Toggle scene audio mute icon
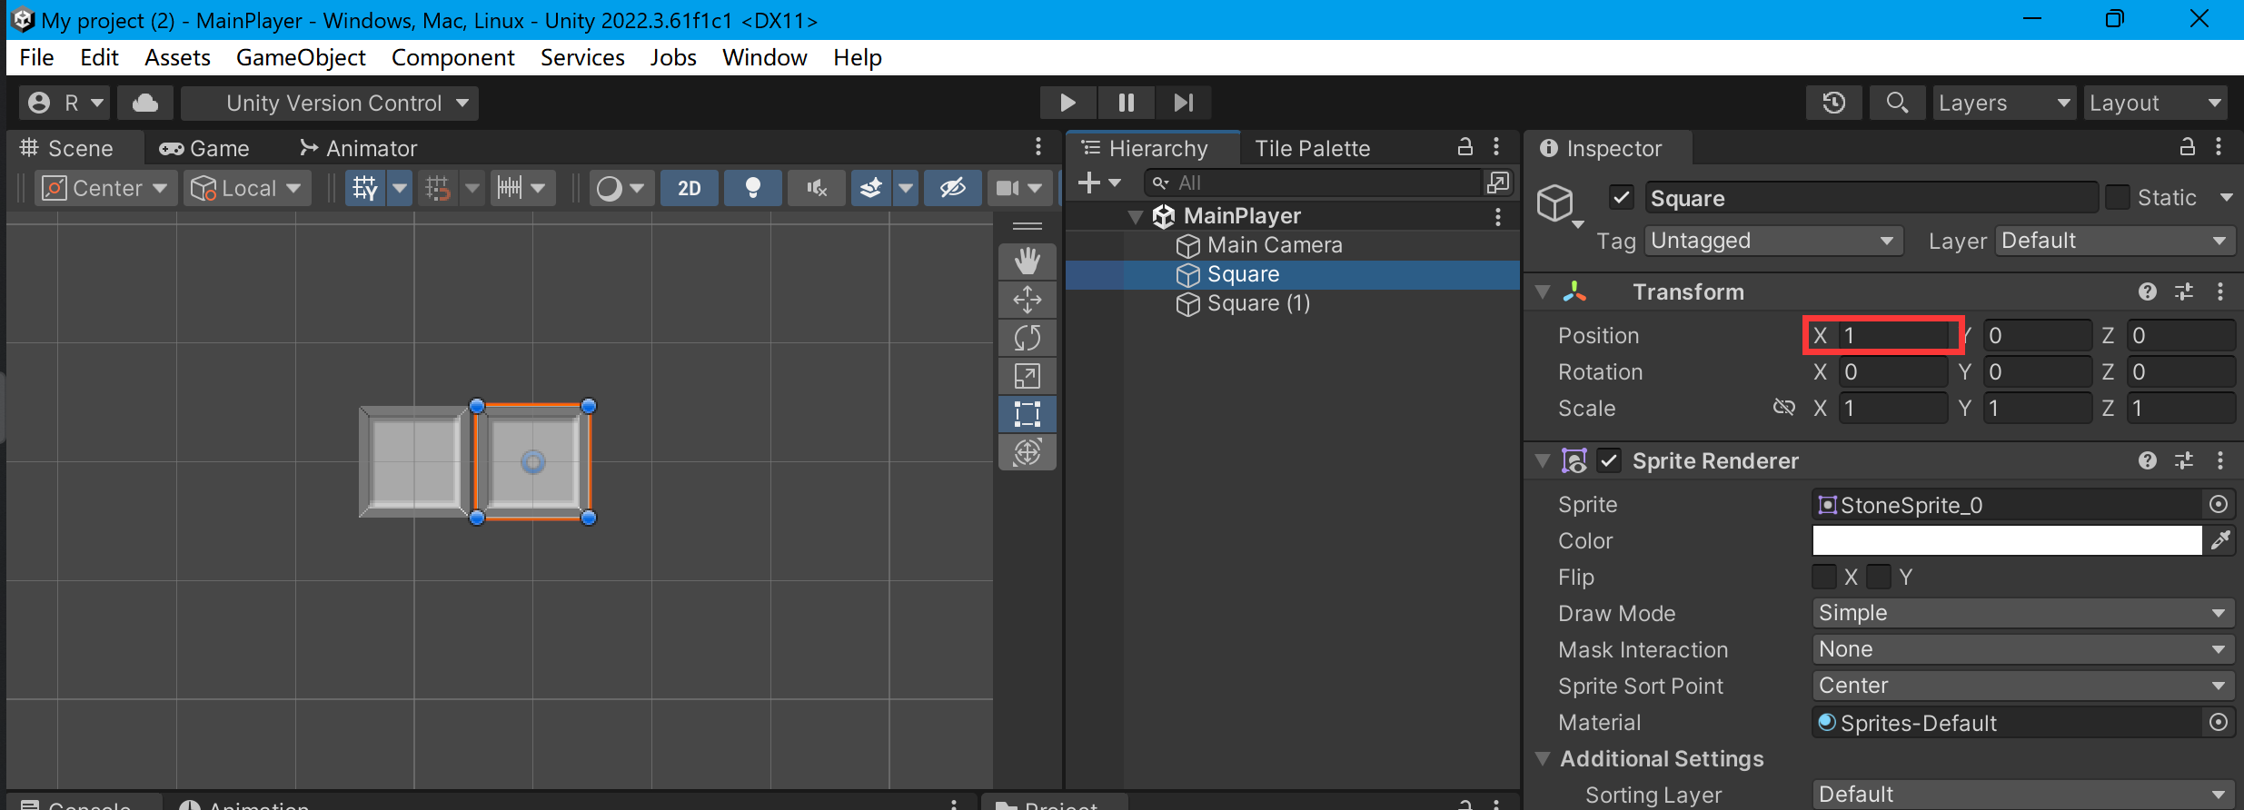The width and height of the screenshot is (2244, 810). coord(817,188)
